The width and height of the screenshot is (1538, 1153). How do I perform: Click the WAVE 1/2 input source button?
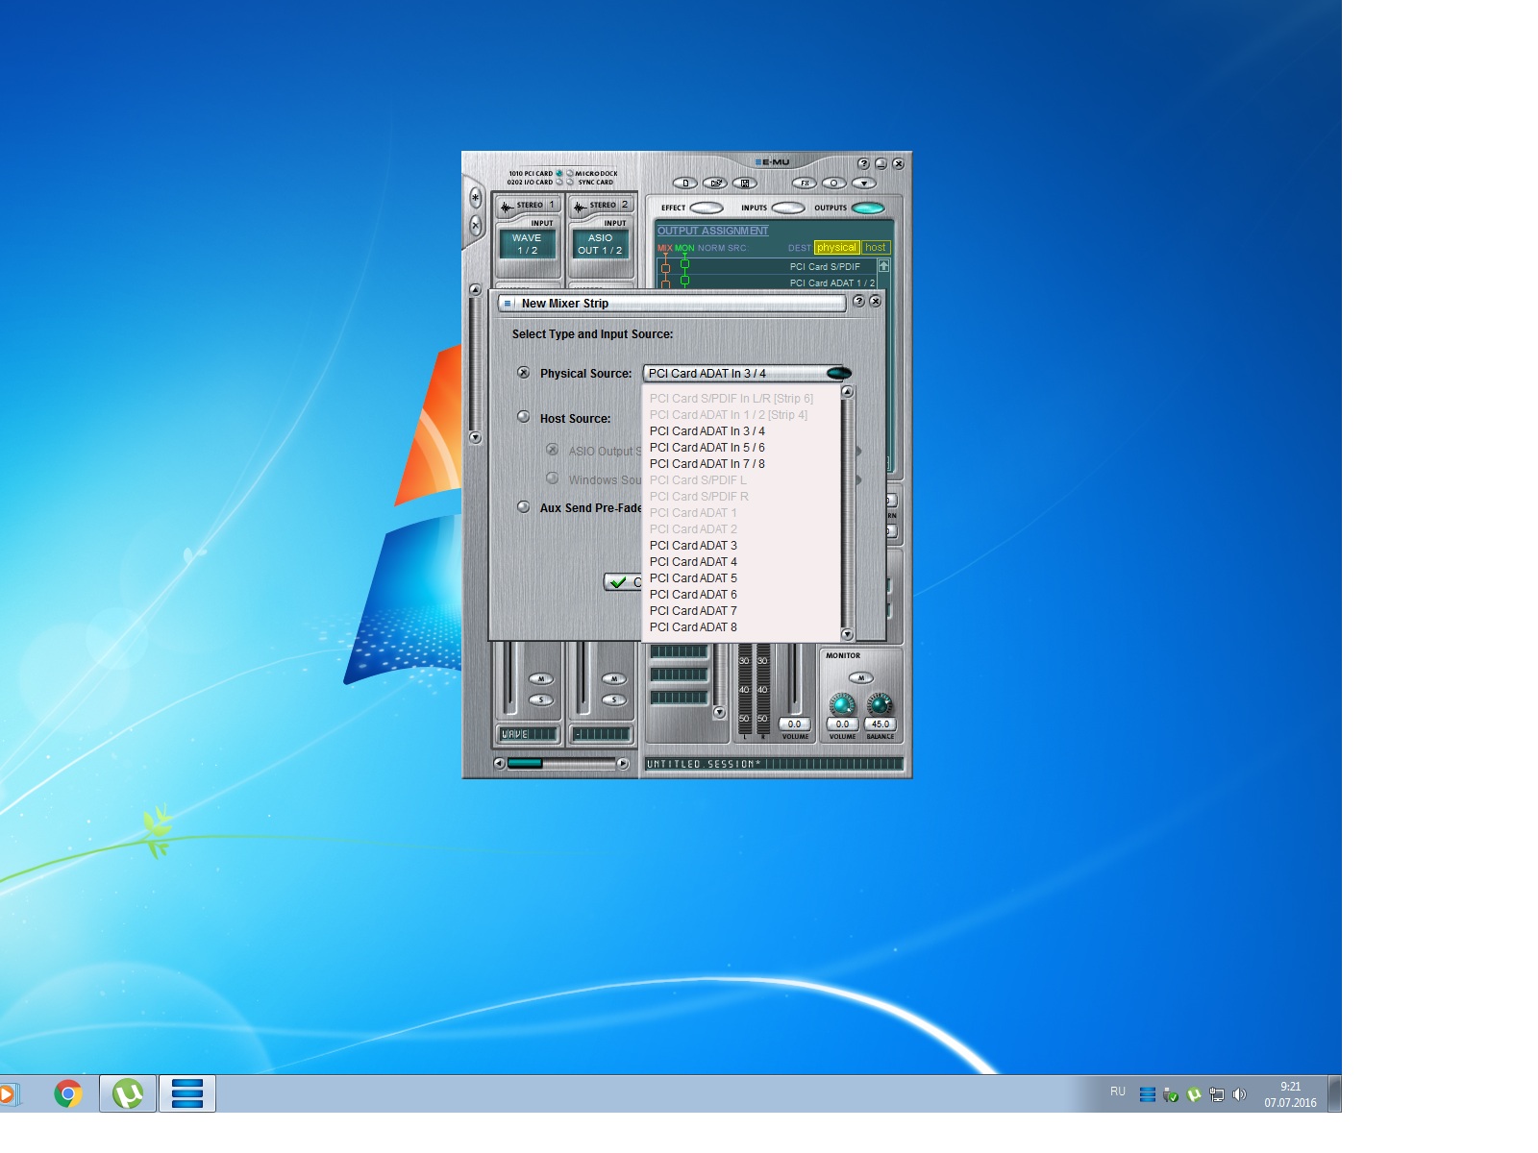[x=527, y=244]
